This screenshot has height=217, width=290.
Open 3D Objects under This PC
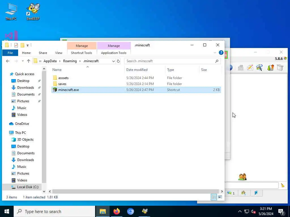pos(25,140)
